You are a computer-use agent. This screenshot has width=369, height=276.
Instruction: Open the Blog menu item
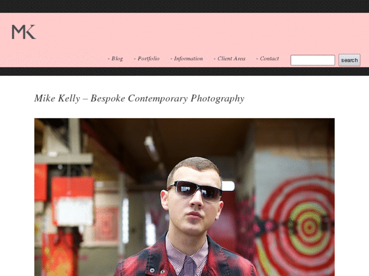115,58
